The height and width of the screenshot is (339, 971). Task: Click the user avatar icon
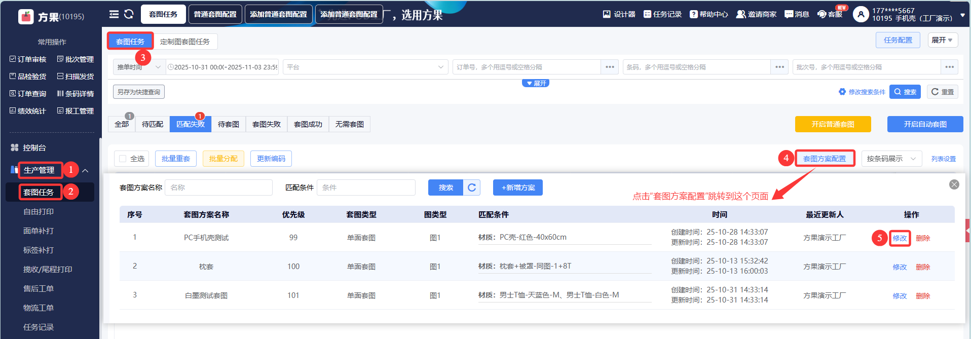(861, 14)
